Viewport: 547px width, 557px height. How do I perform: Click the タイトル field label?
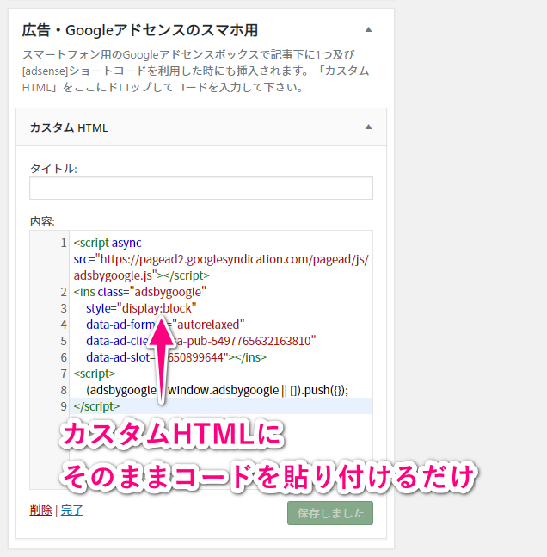click(x=53, y=169)
